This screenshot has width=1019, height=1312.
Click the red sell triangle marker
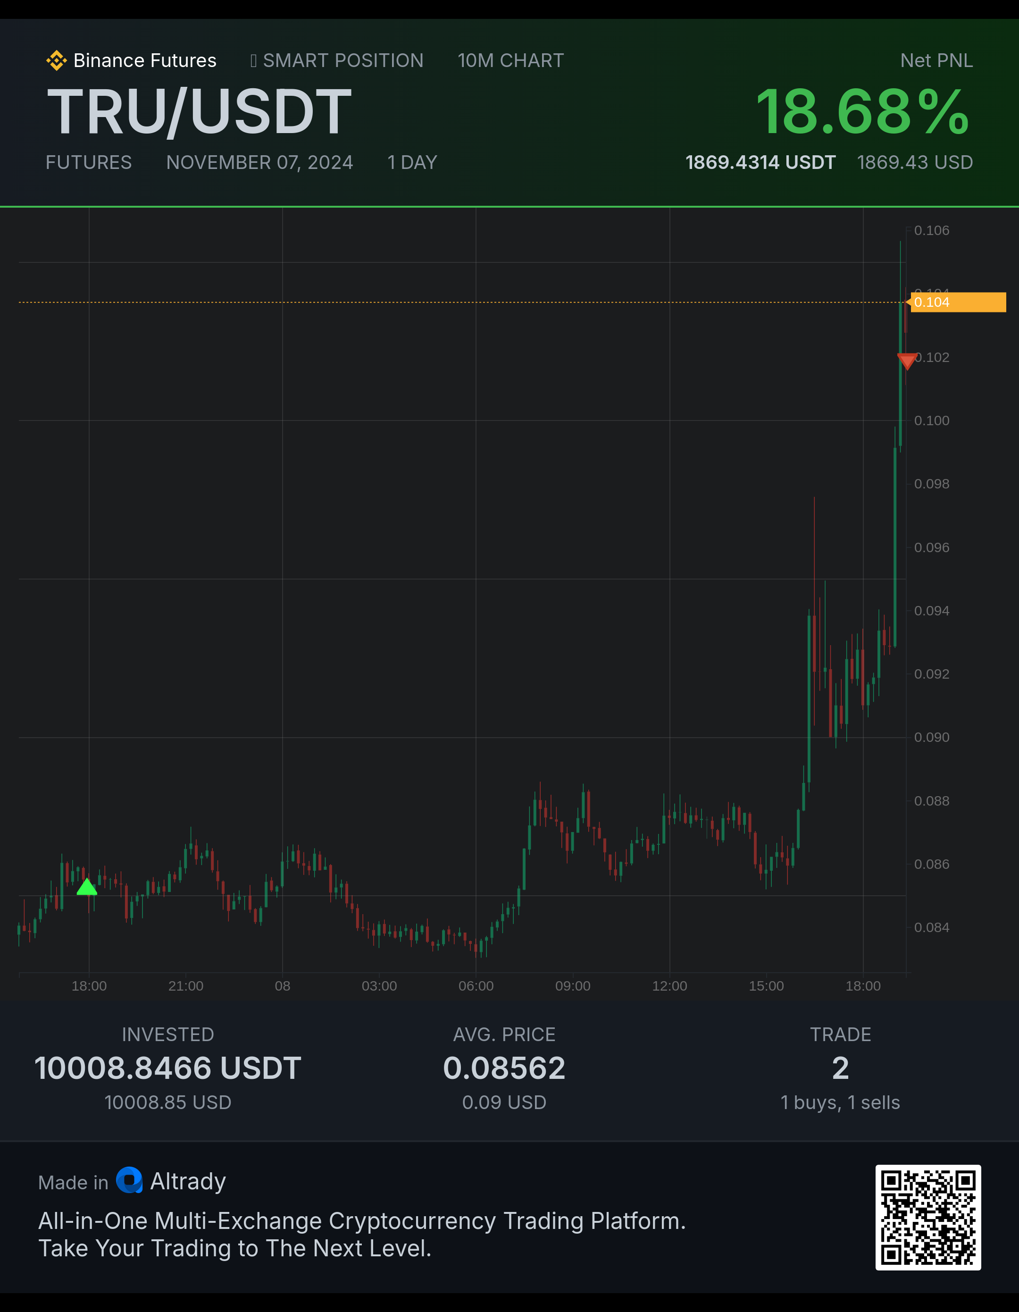pyautogui.click(x=907, y=361)
